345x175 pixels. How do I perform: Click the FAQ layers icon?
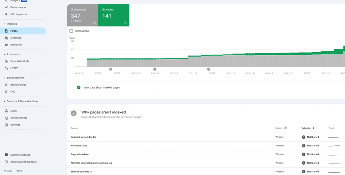coord(6,92)
